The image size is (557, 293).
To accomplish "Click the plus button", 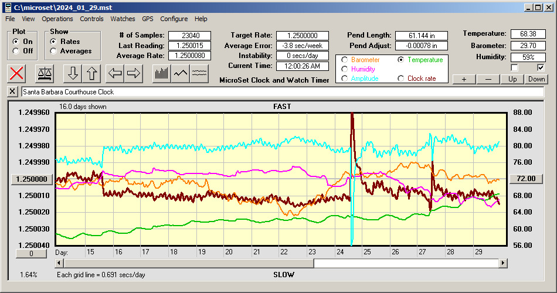I will pos(464,79).
